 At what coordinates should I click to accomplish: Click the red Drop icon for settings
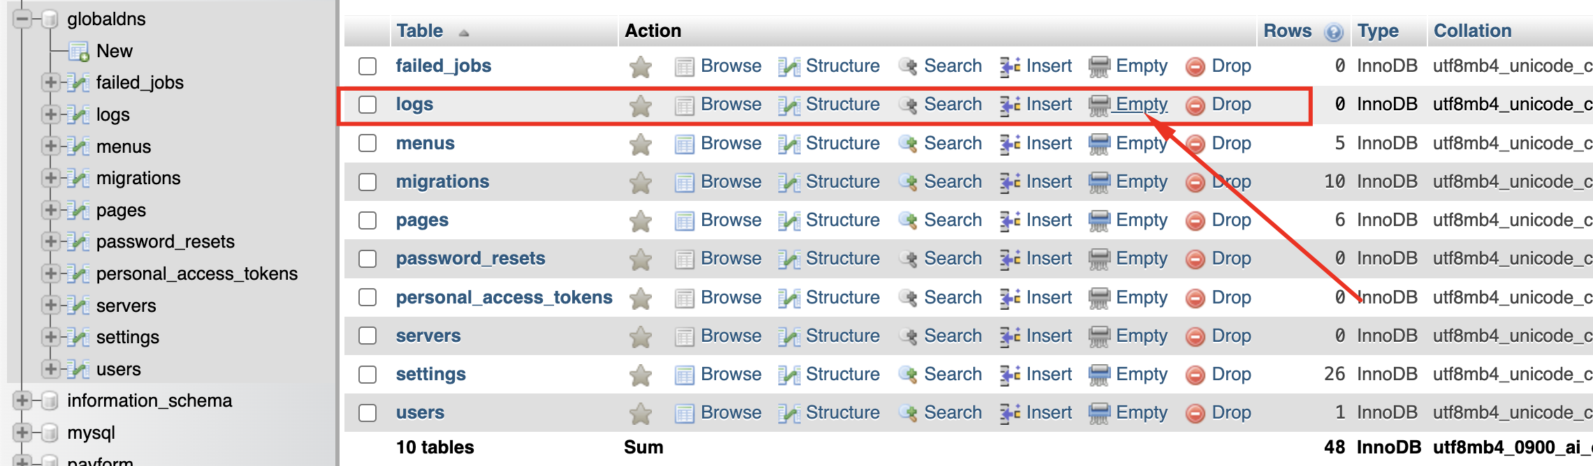(x=1195, y=375)
